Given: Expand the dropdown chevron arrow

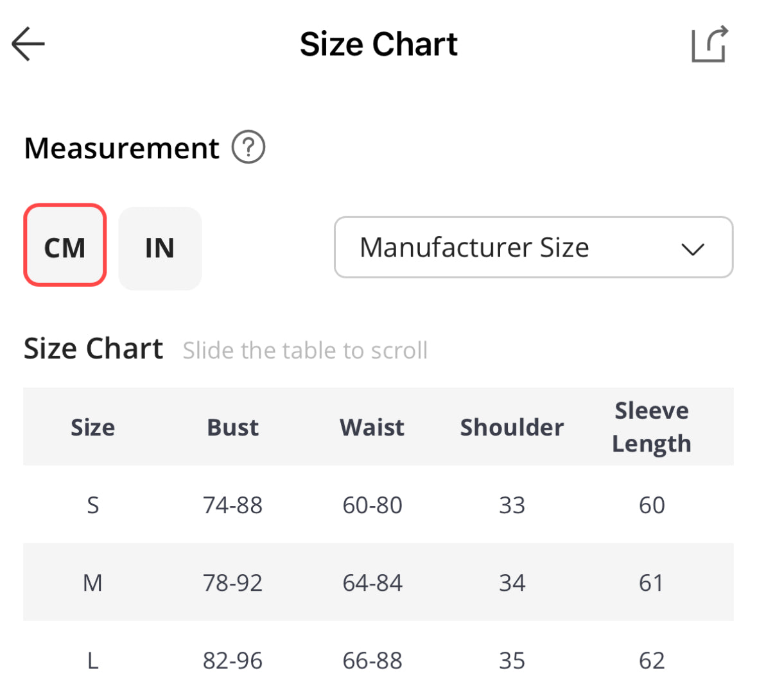Looking at the screenshot, I should click(693, 249).
